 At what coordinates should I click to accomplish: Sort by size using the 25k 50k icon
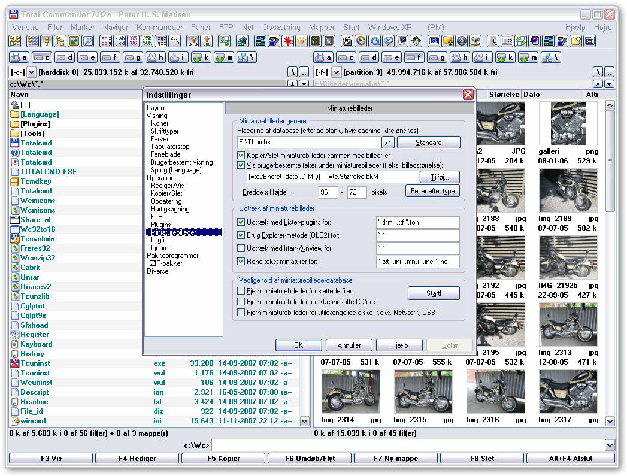tap(147, 41)
